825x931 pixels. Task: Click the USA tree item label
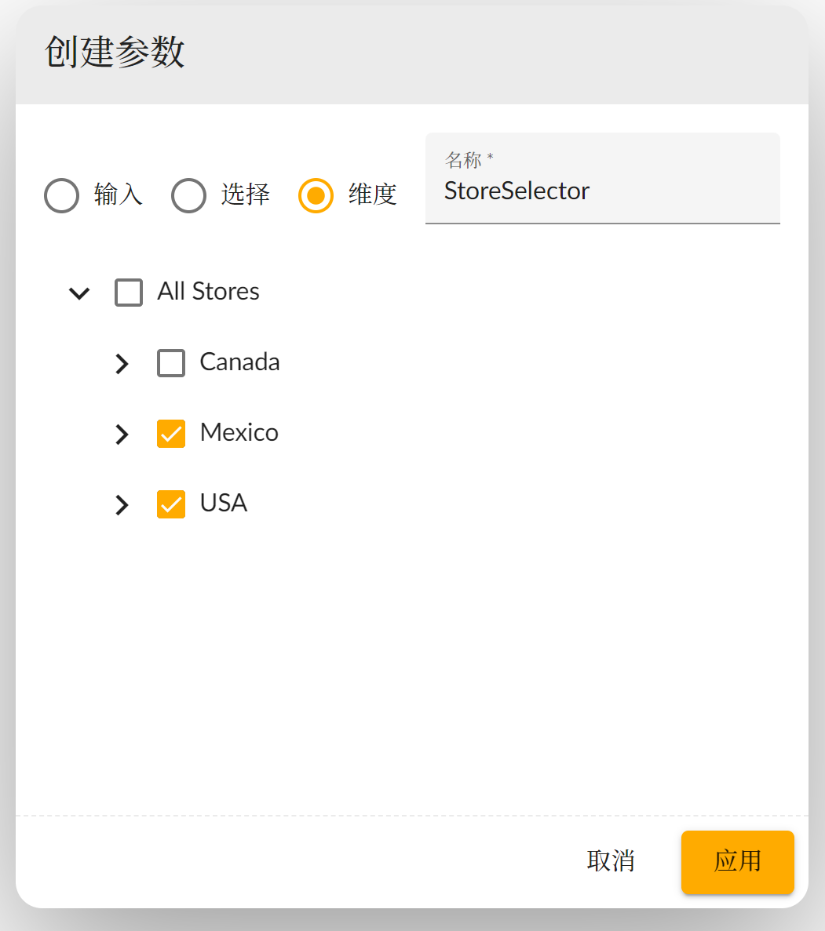(x=224, y=504)
